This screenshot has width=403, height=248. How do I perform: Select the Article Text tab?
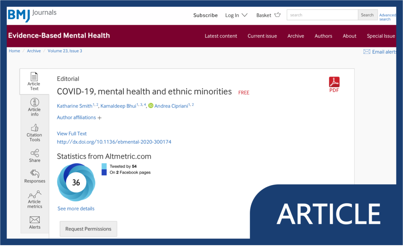[x=34, y=81]
